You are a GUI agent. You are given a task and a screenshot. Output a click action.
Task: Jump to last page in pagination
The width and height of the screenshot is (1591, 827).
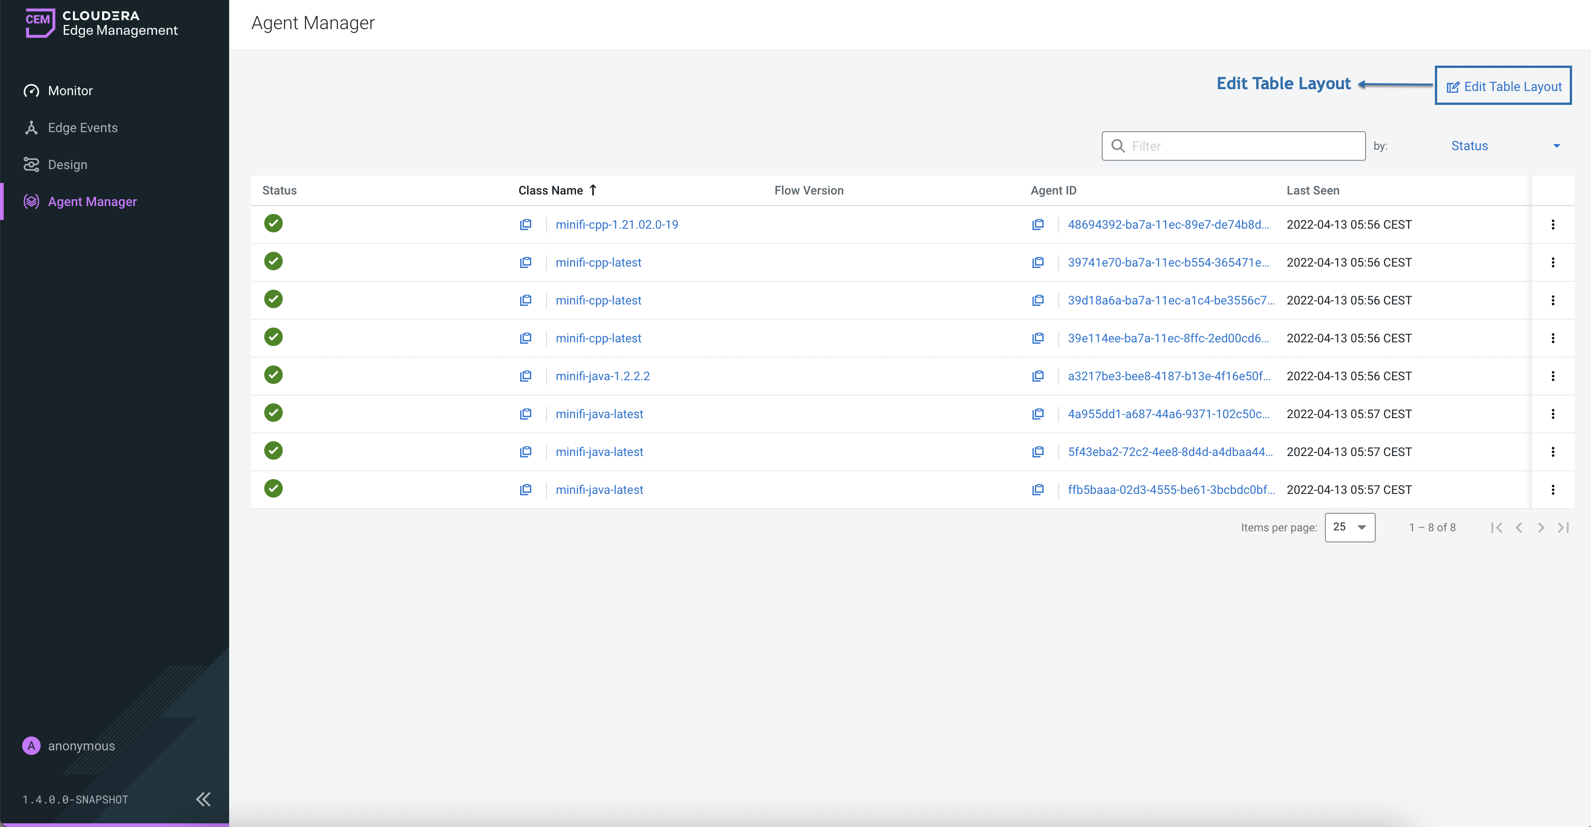1563,528
